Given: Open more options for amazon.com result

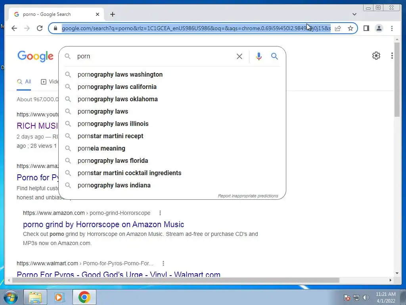Looking at the screenshot, I should point(160,213).
